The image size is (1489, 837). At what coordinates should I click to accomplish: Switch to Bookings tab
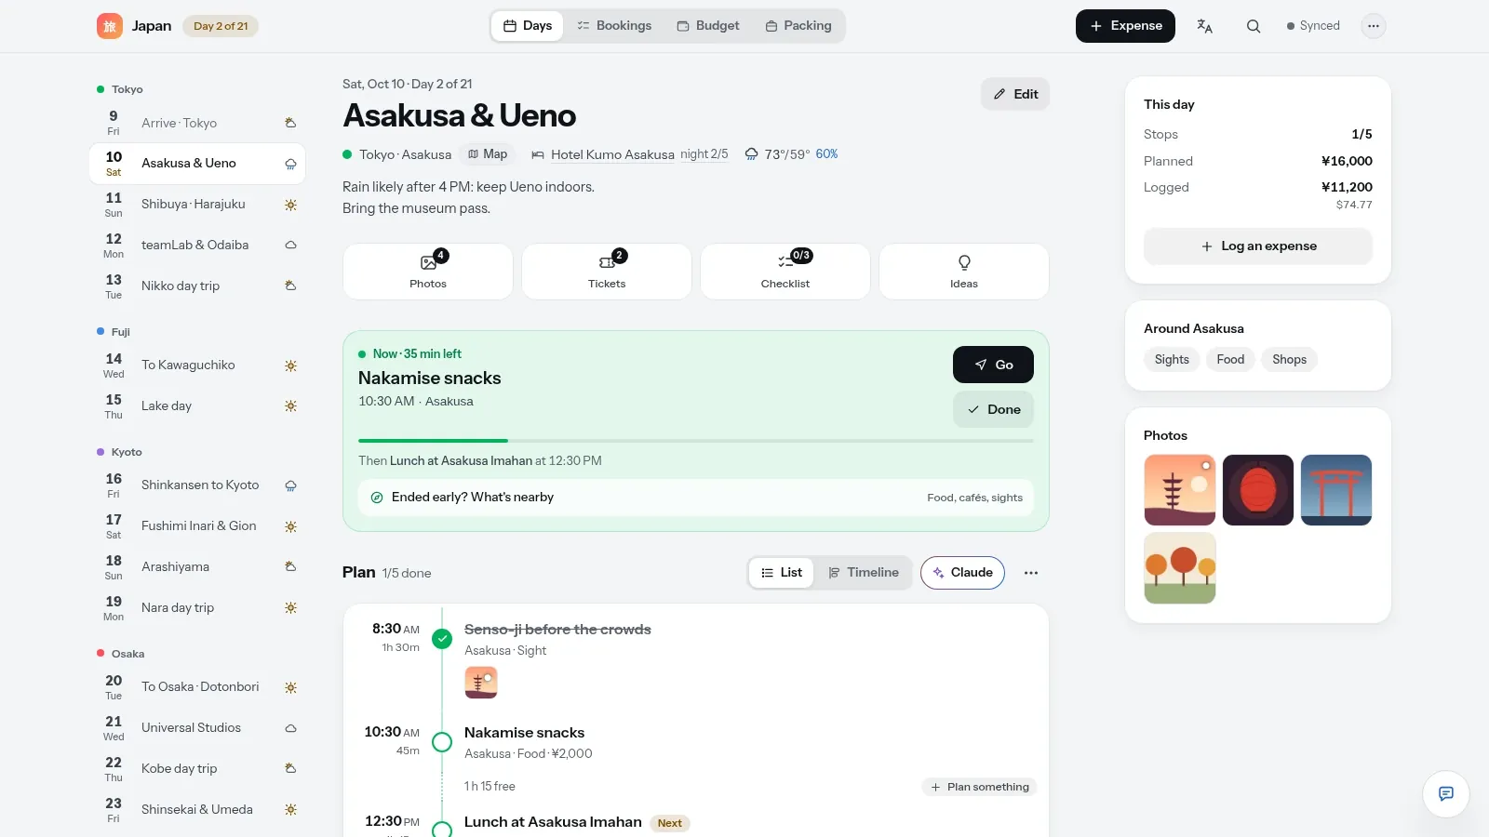614,26
